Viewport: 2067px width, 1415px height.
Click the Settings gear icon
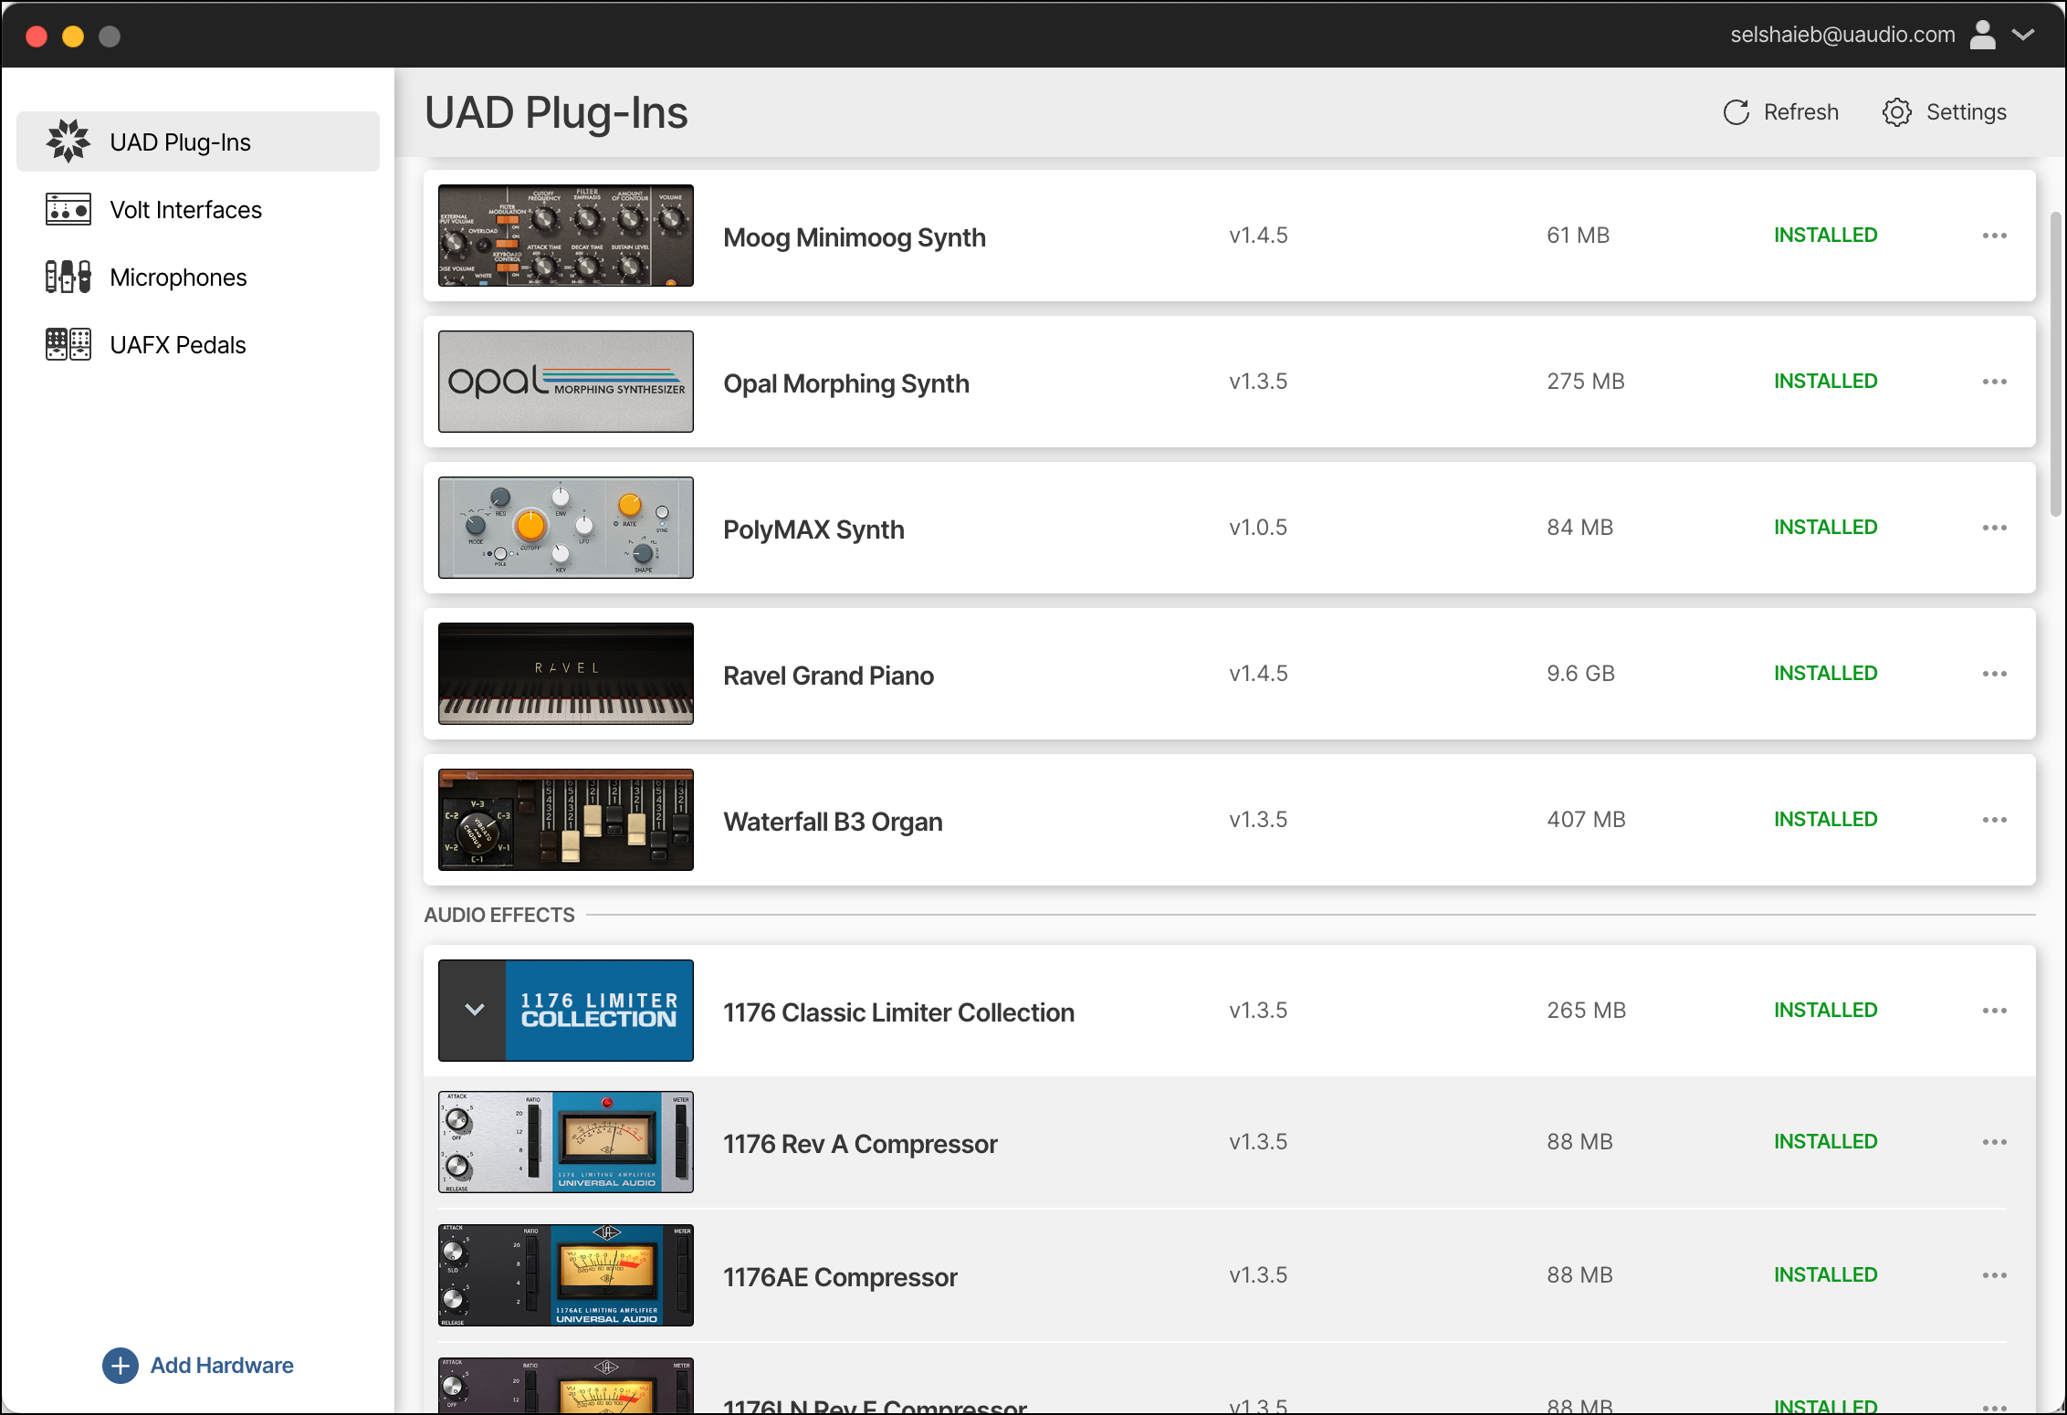point(1897,111)
